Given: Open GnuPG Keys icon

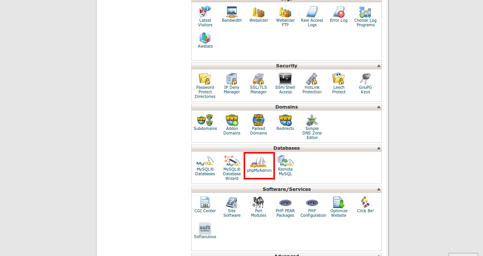Looking at the screenshot, I should tap(365, 79).
